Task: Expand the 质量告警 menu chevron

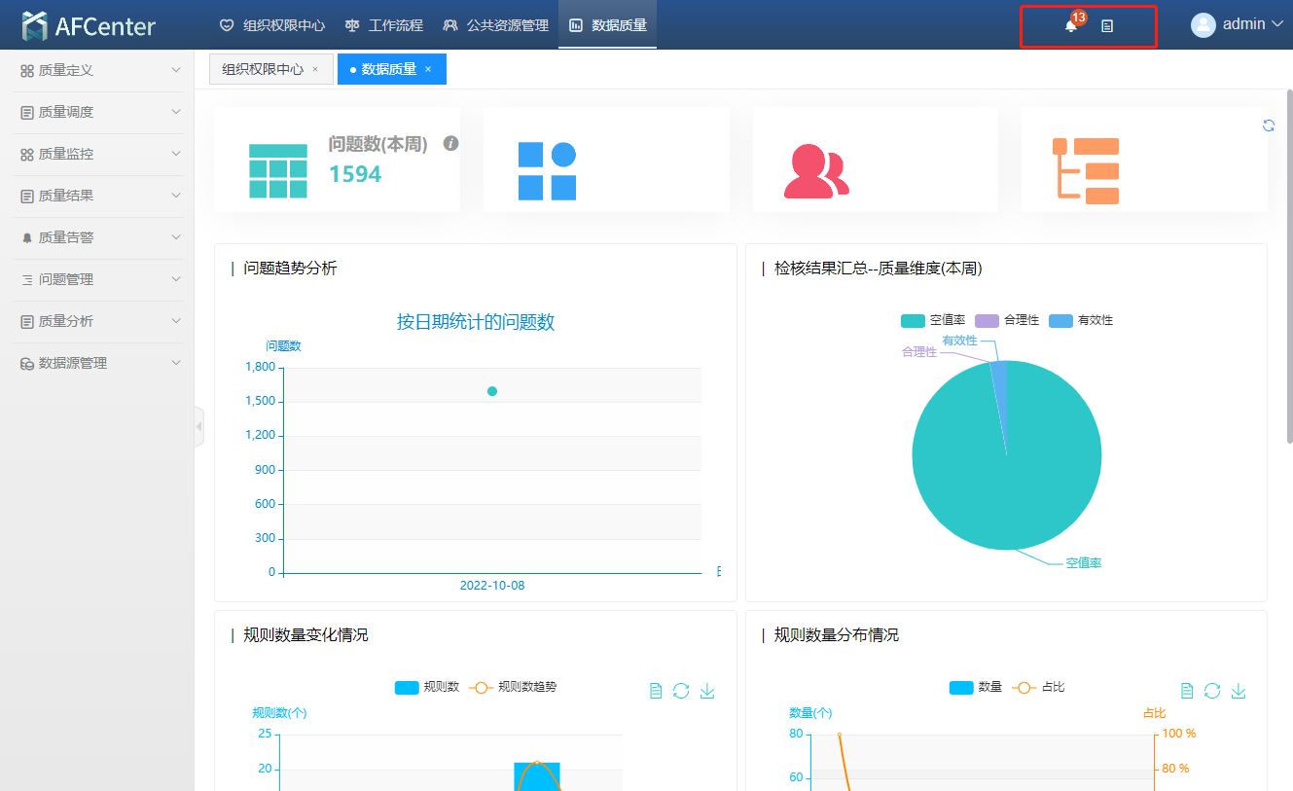Action: point(176,237)
